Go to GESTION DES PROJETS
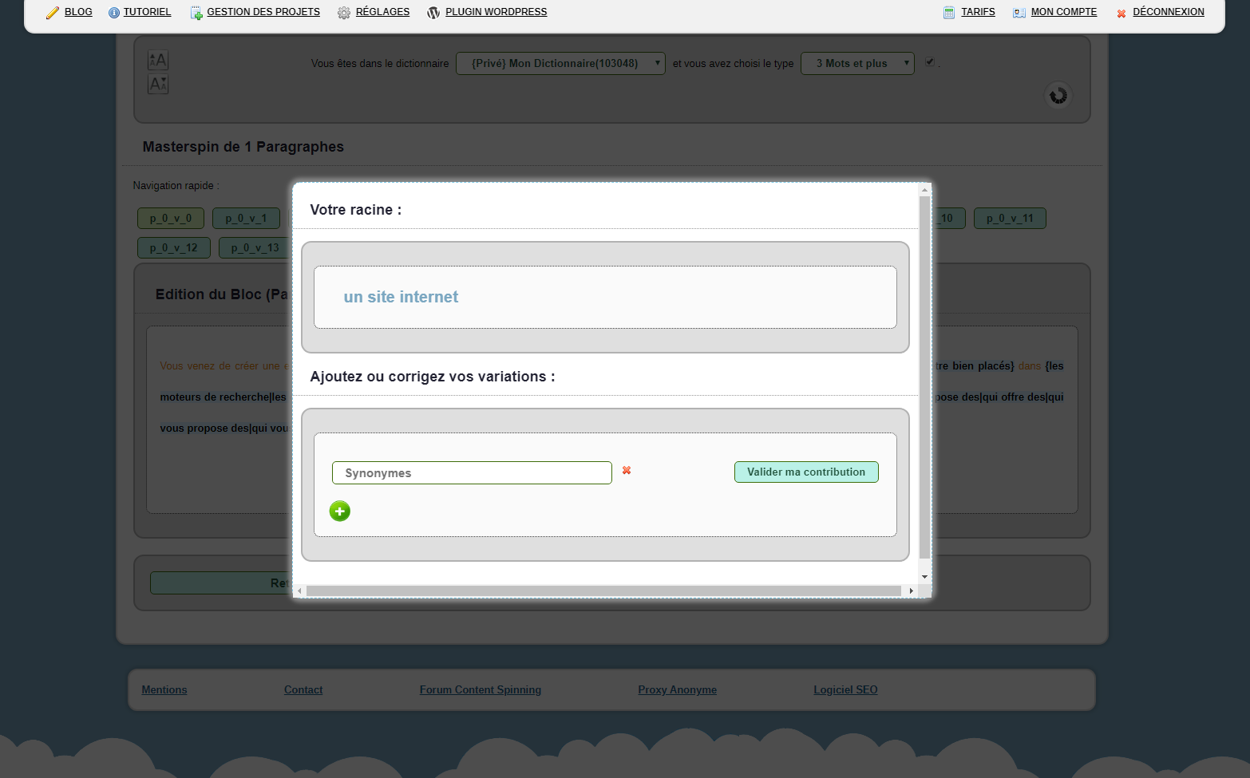The width and height of the screenshot is (1250, 778). pyautogui.click(x=263, y=12)
